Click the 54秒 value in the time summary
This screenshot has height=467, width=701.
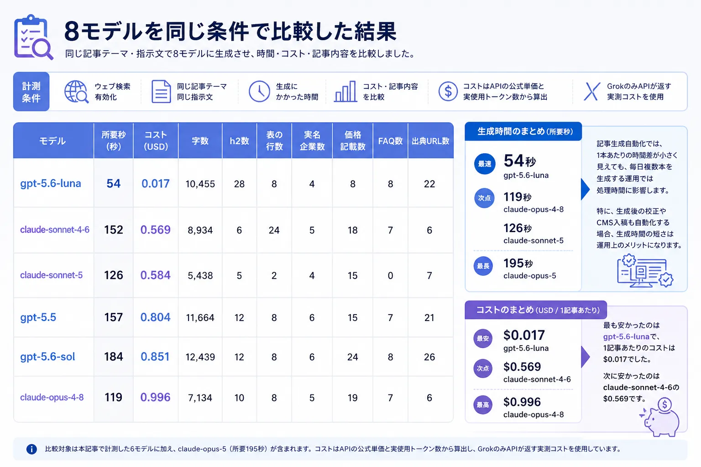(x=520, y=161)
